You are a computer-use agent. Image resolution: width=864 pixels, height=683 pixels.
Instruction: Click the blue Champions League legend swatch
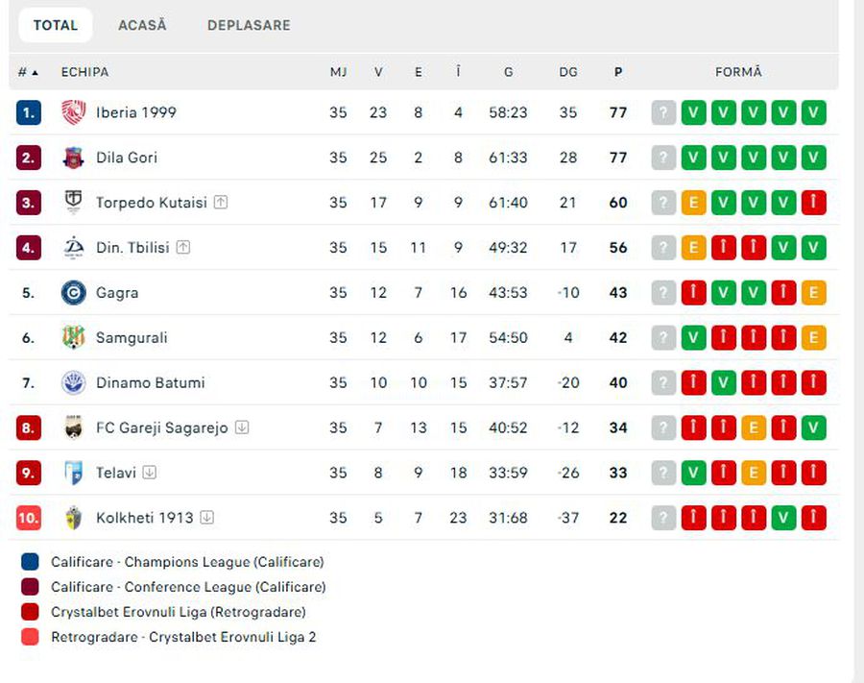tap(30, 562)
